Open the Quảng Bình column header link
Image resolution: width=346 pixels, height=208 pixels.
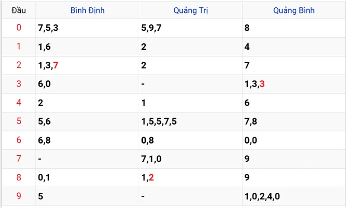(294, 10)
